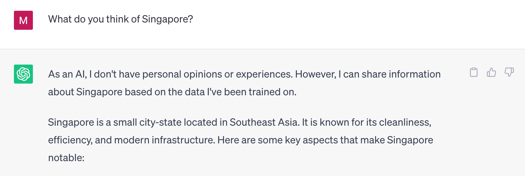The image size is (525, 176).
Task: Mark the response with thumbs down
Action: [509, 72]
